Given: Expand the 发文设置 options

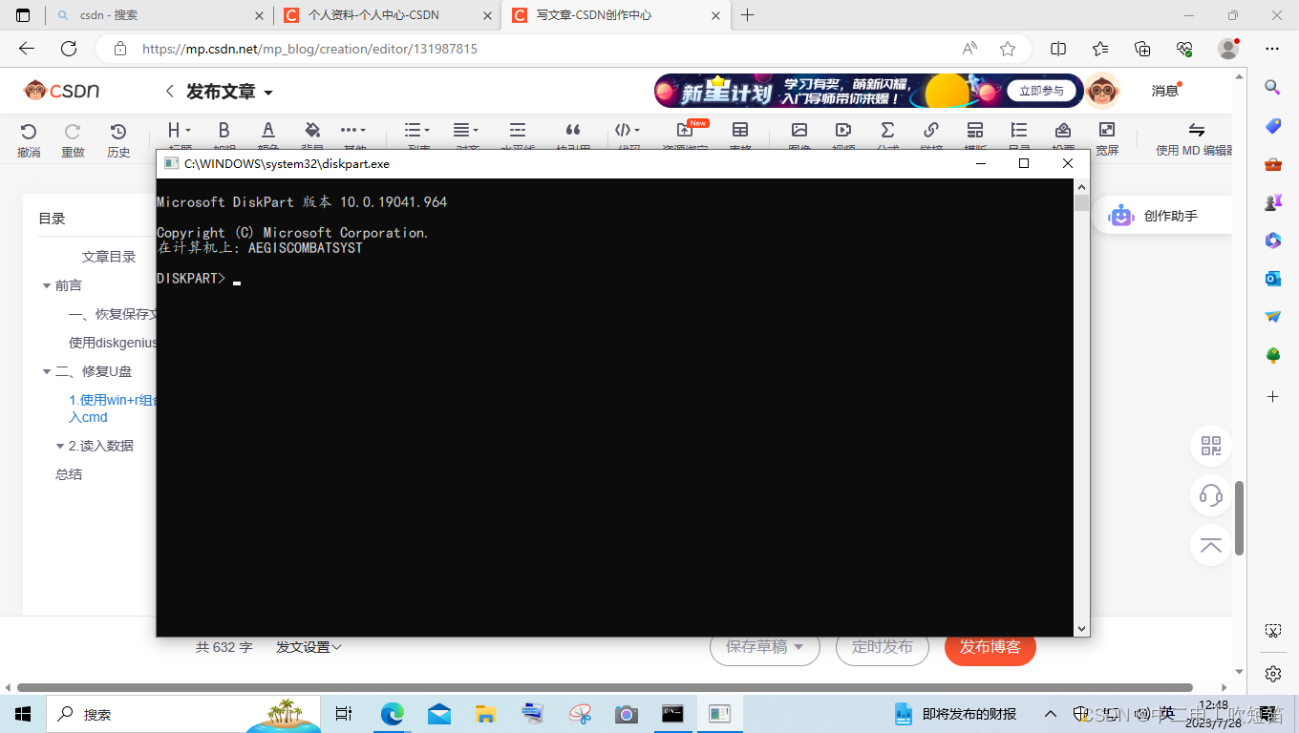Looking at the screenshot, I should 309,647.
